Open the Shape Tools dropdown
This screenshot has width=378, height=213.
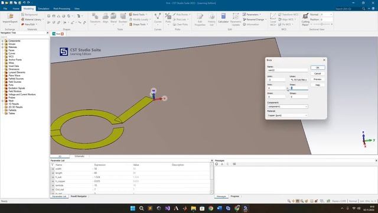pos(139,24)
